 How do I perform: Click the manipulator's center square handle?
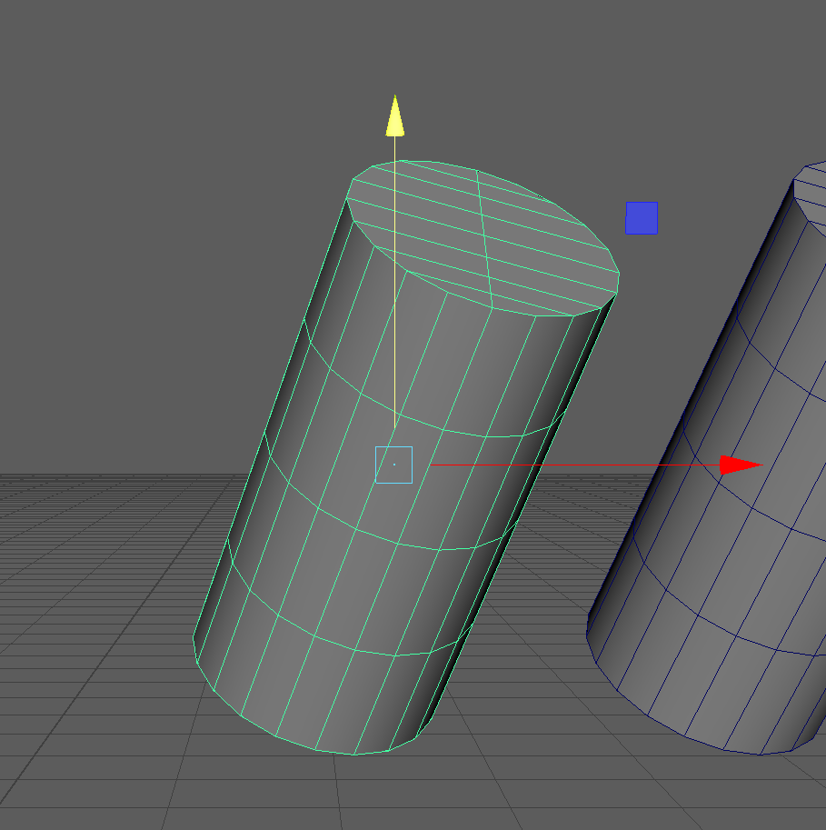pyautogui.click(x=393, y=465)
